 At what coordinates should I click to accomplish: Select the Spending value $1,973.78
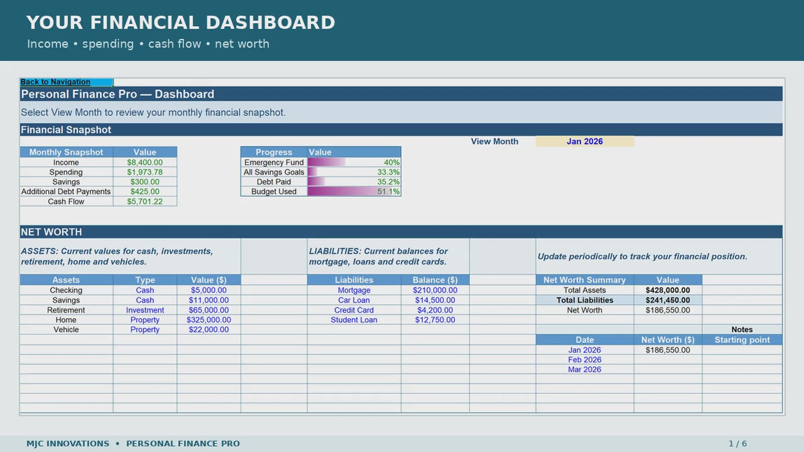[145, 172]
